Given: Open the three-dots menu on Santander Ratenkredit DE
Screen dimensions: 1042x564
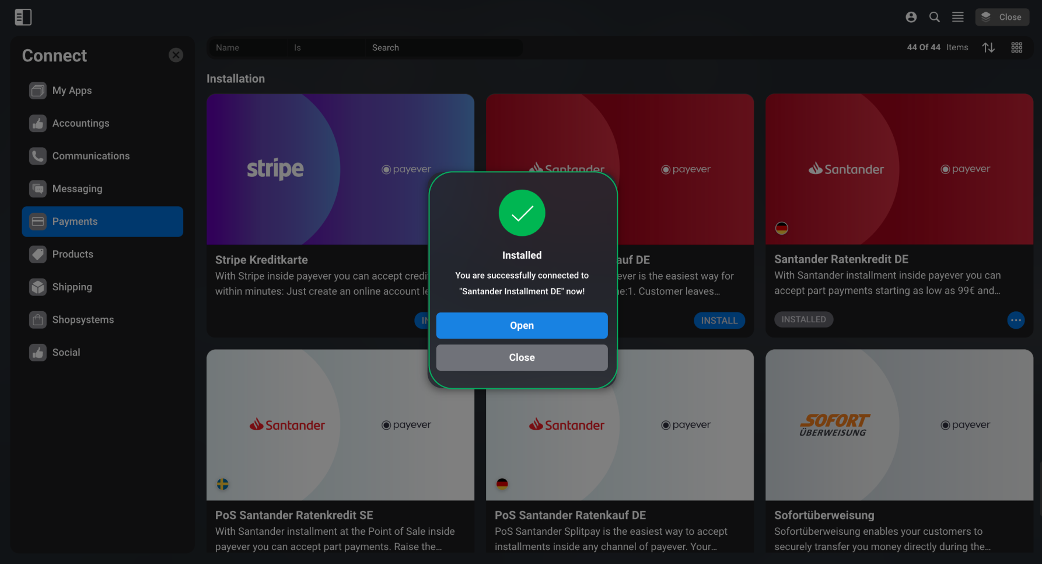Looking at the screenshot, I should [1016, 320].
